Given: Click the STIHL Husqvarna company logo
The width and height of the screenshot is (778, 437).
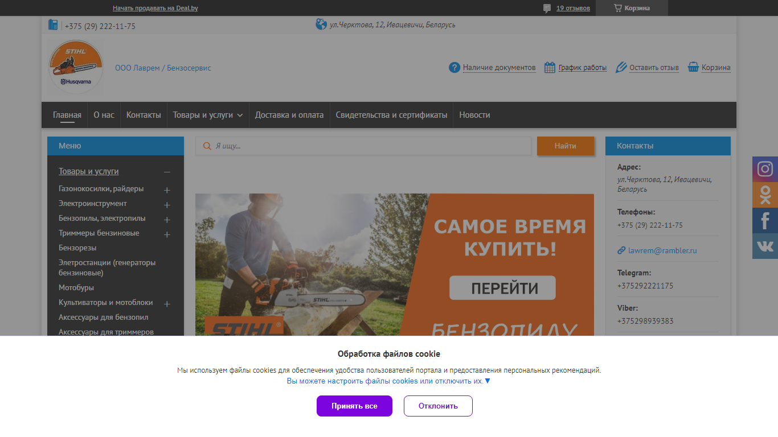Looking at the screenshot, I should tap(76, 67).
